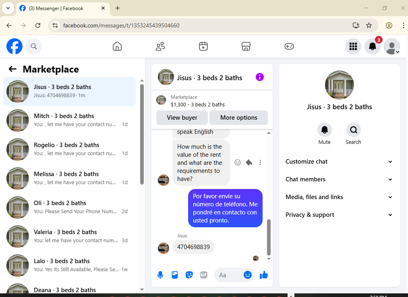Click the 4704698839 message bubble
This screenshot has width=408, height=297.
point(193,247)
